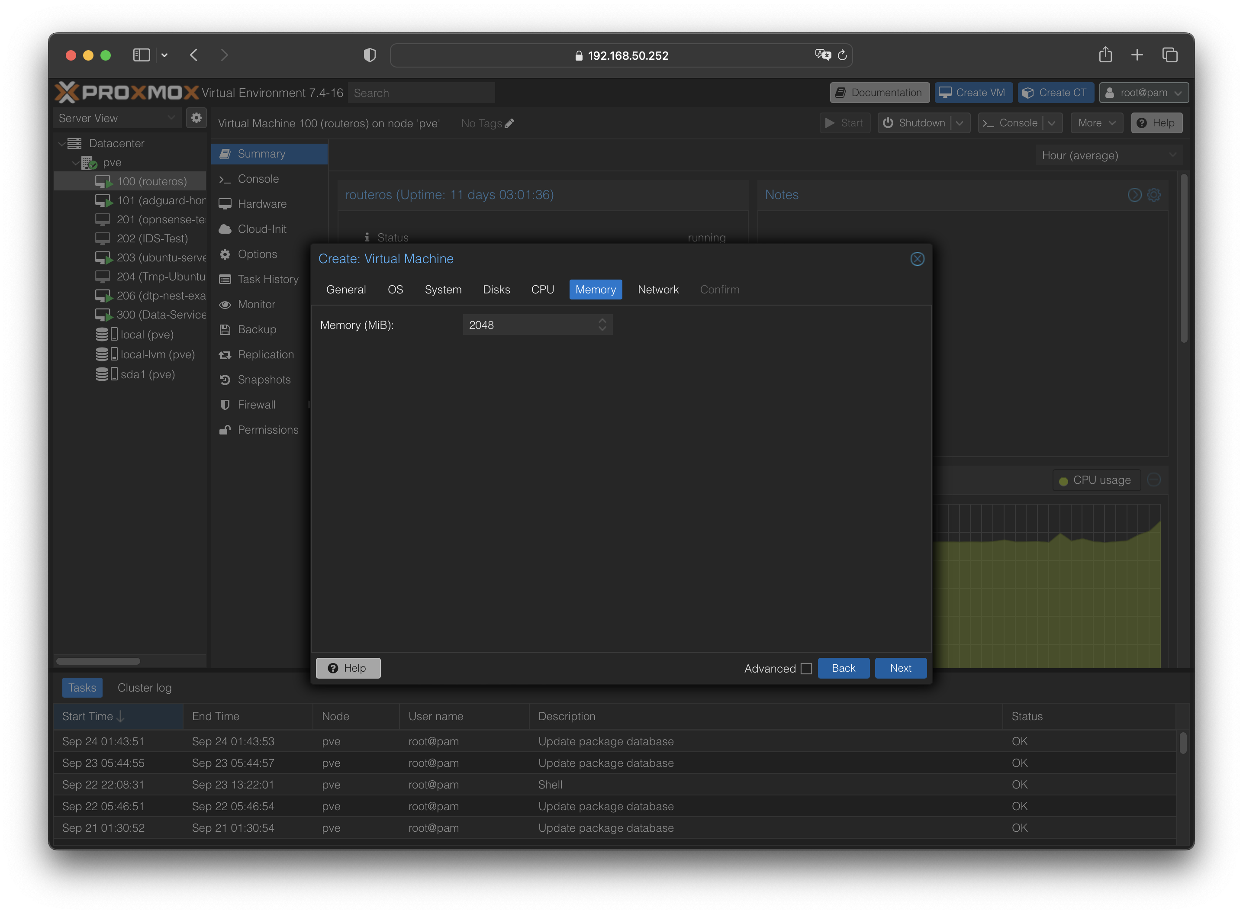The width and height of the screenshot is (1243, 914).
Task: Enable the Advanced checkbox
Action: (x=806, y=668)
